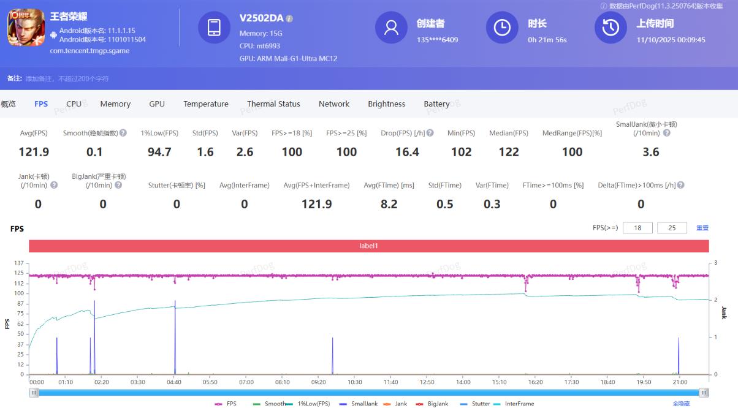This screenshot has width=738, height=408.
Task: Click the device info icon next to V2502DA
Action: pos(289,19)
